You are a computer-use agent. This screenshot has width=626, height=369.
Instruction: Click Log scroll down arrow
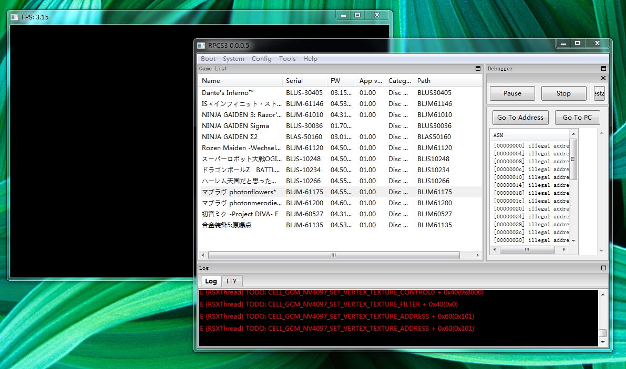click(603, 342)
